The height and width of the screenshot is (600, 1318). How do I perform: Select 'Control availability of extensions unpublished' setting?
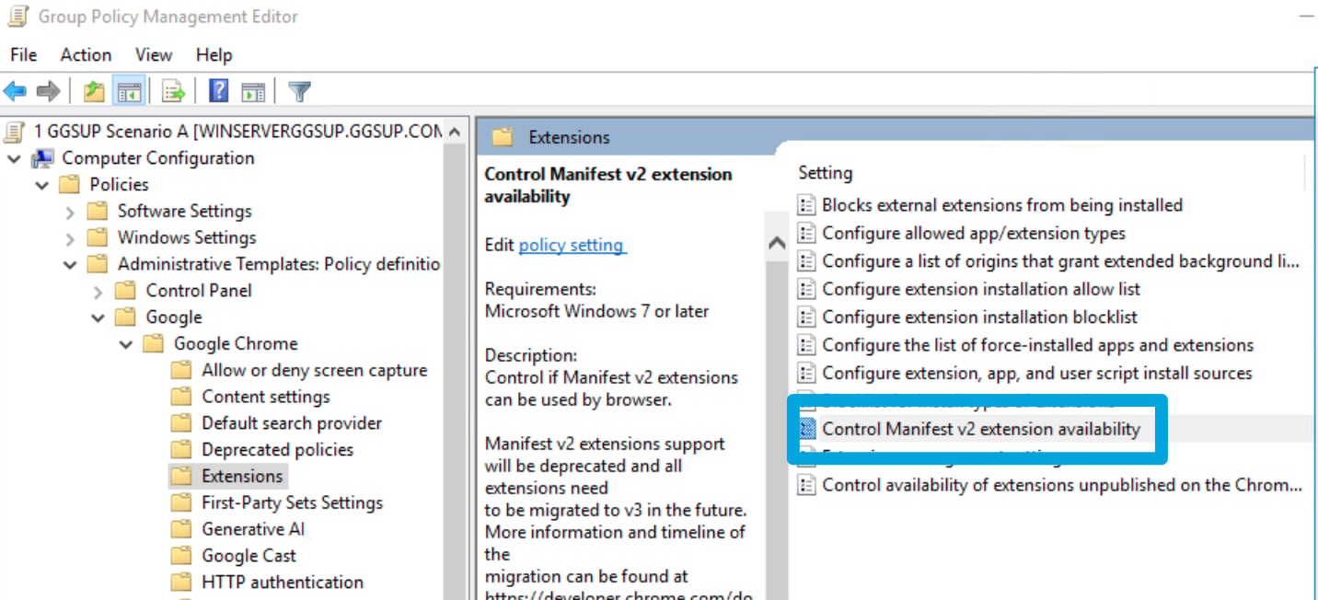(1062, 485)
